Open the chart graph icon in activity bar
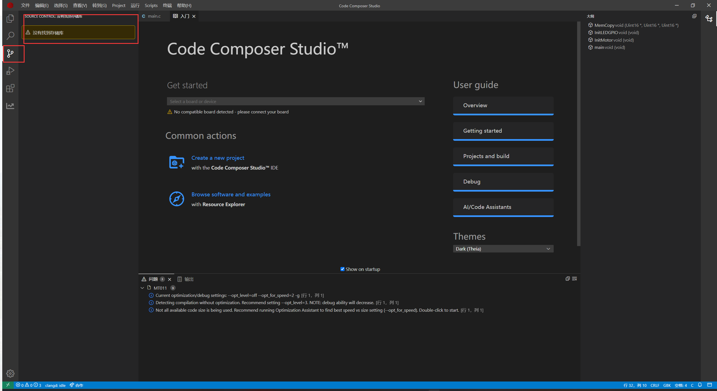 (x=10, y=106)
